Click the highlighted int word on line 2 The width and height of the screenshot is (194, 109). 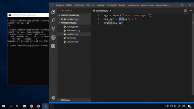(x=121, y=19)
